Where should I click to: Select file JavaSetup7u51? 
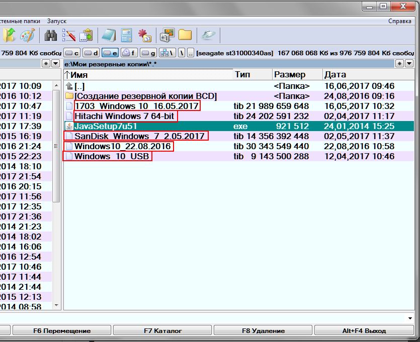[x=238, y=126]
